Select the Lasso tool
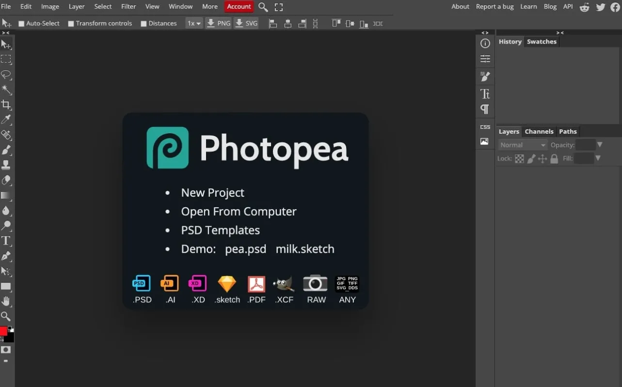Image resolution: width=622 pixels, height=387 pixels. pyautogui.click(x=6, y=75)
